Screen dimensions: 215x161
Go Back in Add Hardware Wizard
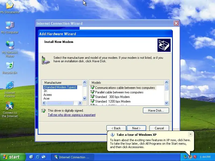point(116,128)
